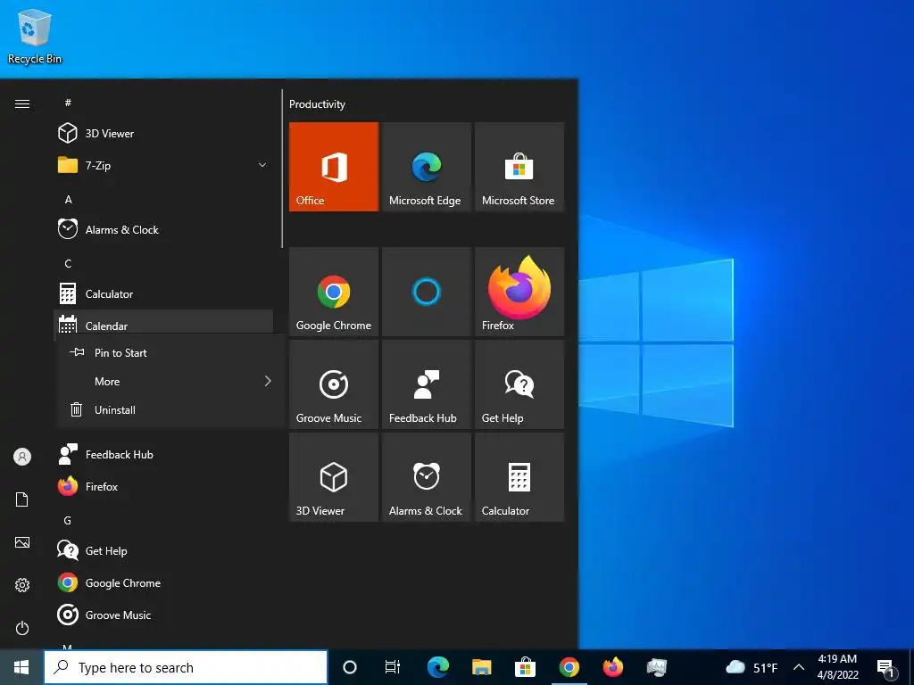Open Calculator from the app list
Screen dimensions: 914x685
click(x=163, y=293)
